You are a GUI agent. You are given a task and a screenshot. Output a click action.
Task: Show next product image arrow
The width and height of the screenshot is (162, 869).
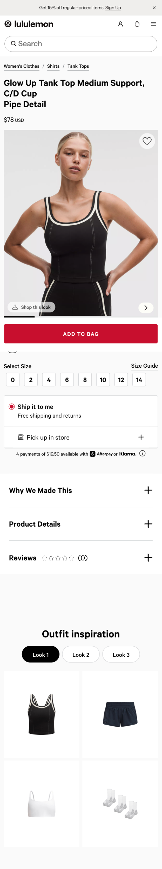coord(146,308)
